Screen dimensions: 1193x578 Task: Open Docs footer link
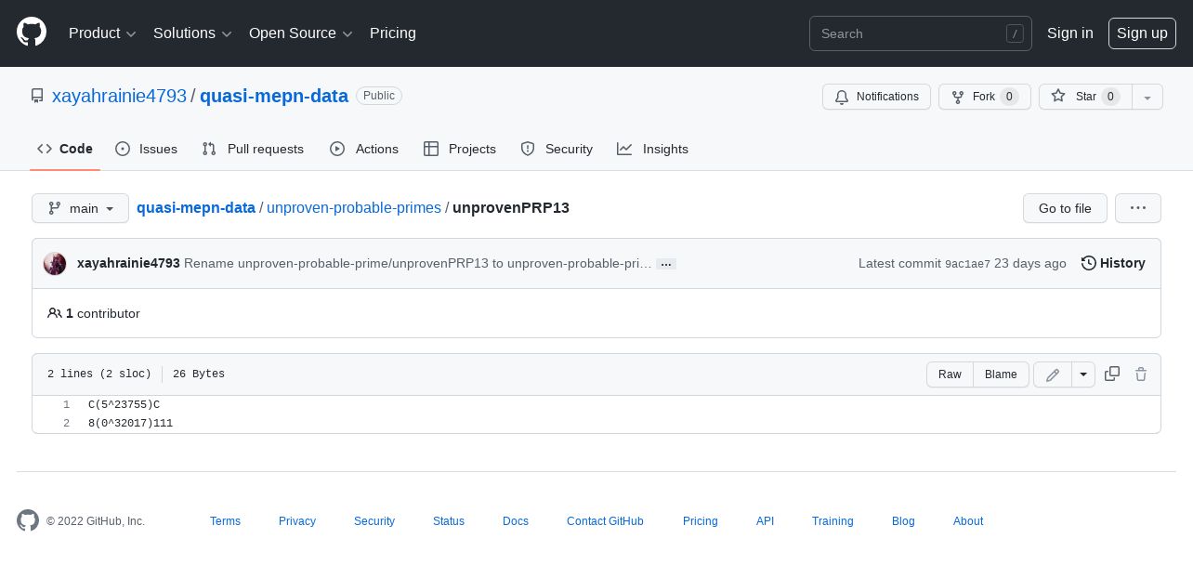pyautogui.click(x=516, y=521)
